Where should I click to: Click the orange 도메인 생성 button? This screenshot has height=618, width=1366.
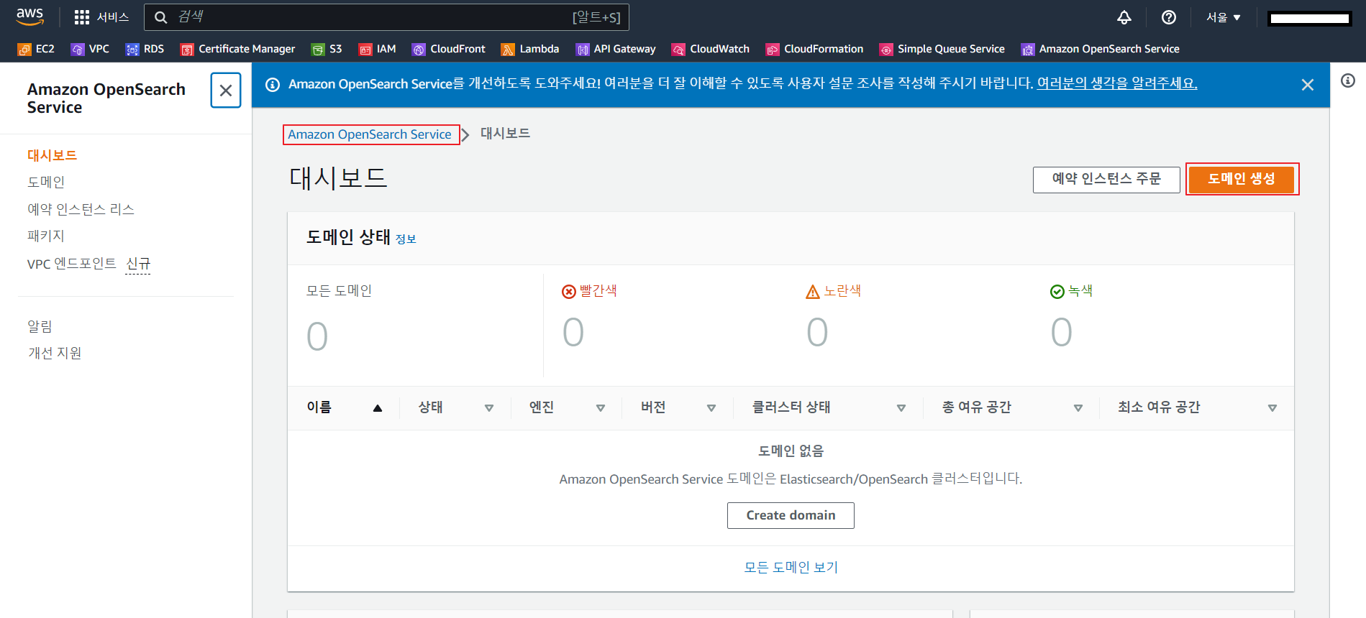pos(1242,179)
